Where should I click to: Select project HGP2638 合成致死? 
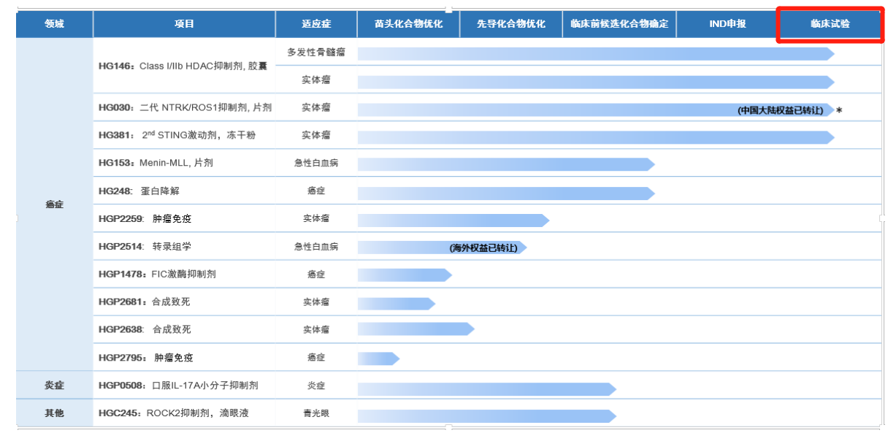click(x=145, y=329)
